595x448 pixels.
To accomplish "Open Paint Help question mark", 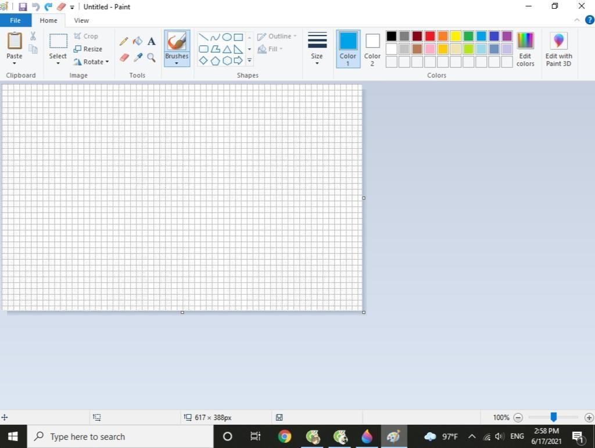I will (x=590, y=20).
